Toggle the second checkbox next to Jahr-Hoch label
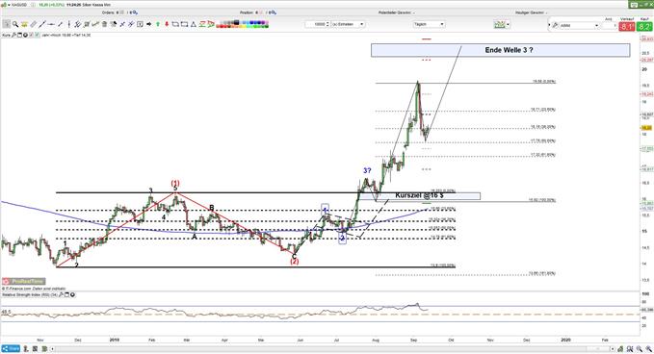 (38, 35)
